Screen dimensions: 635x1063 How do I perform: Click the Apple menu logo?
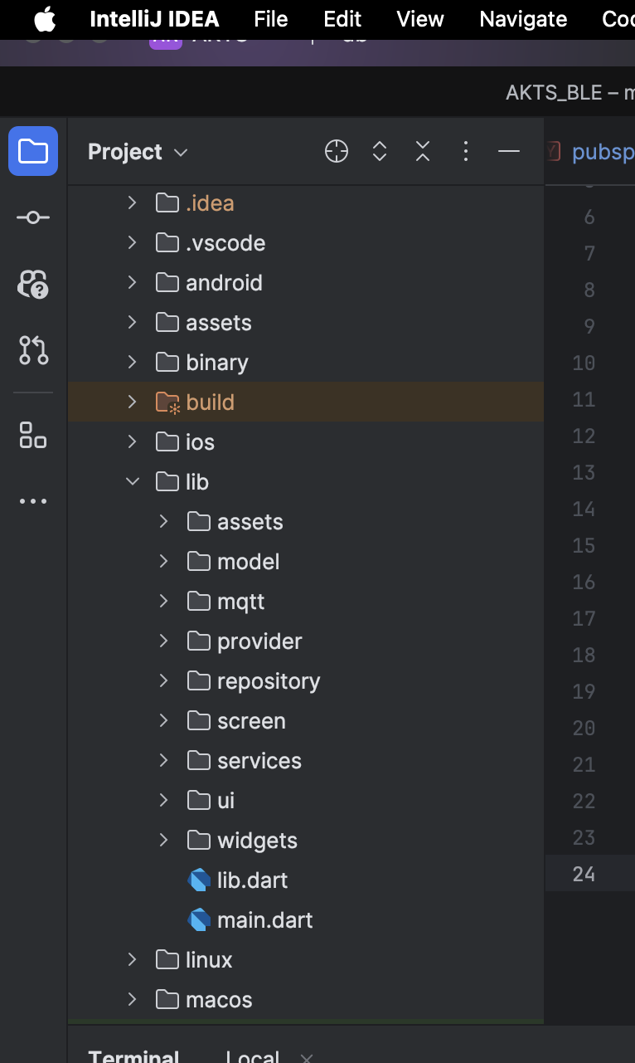[x=45, y=19]
